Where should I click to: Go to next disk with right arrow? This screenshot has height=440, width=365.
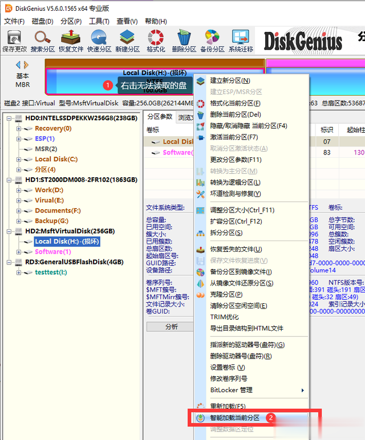[x=26, y=65]
